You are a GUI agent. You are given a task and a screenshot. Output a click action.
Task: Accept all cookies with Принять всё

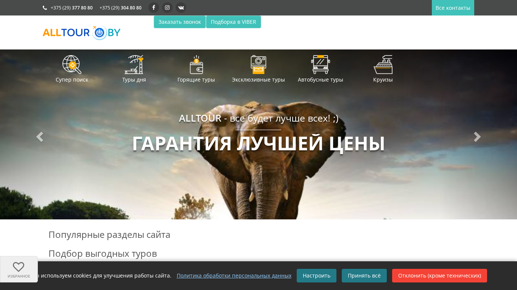click(x=364, y=276)
